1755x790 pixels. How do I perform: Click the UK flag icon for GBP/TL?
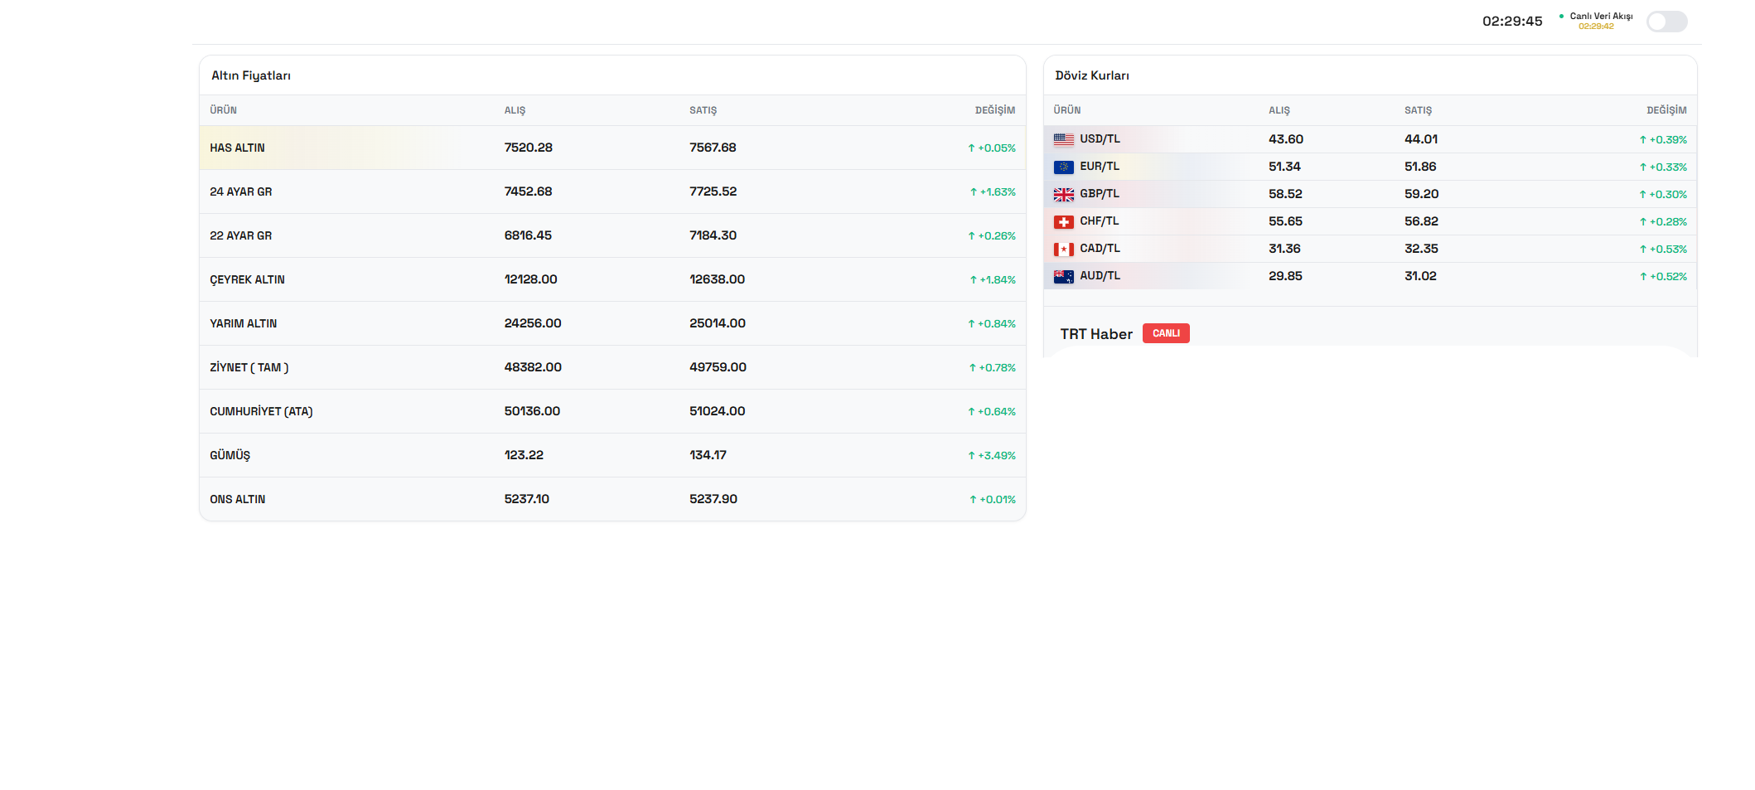point(1063,195)
